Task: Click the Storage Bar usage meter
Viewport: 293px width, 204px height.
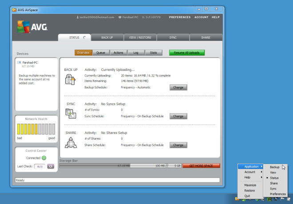Action: pyautogui.click(x=120, y=165)
